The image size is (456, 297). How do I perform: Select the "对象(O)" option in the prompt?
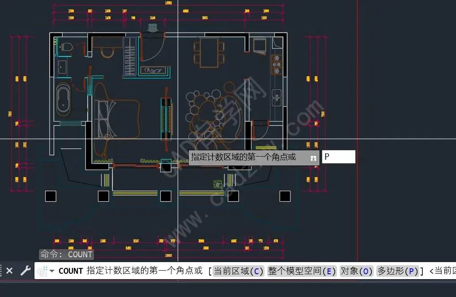click(x=357, y=271)
